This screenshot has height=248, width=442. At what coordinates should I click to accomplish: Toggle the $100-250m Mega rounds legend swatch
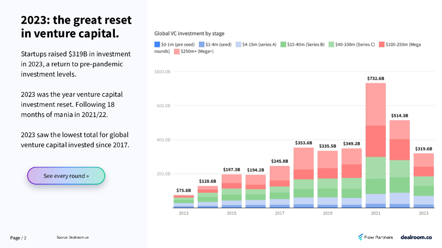point(382,44)
